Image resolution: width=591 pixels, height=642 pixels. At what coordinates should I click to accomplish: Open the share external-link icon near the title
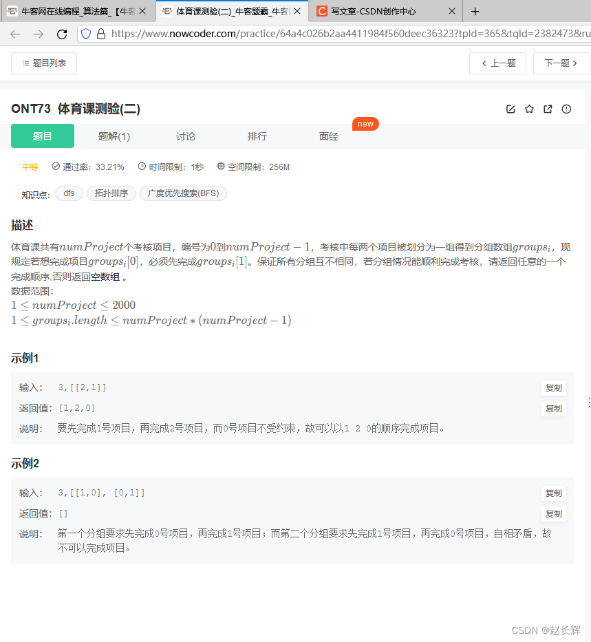(x=547, y=109)
